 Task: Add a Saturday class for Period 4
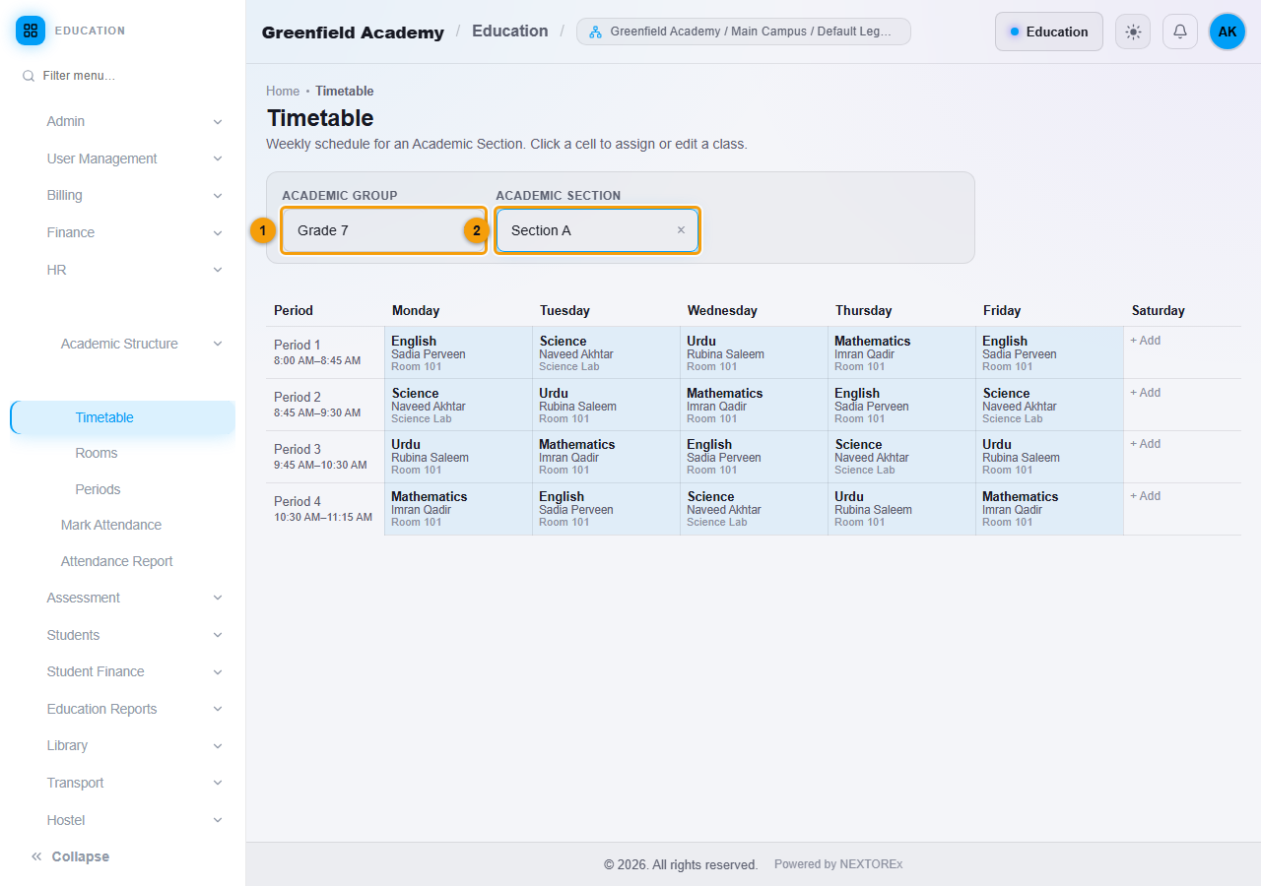[1146, 496]
